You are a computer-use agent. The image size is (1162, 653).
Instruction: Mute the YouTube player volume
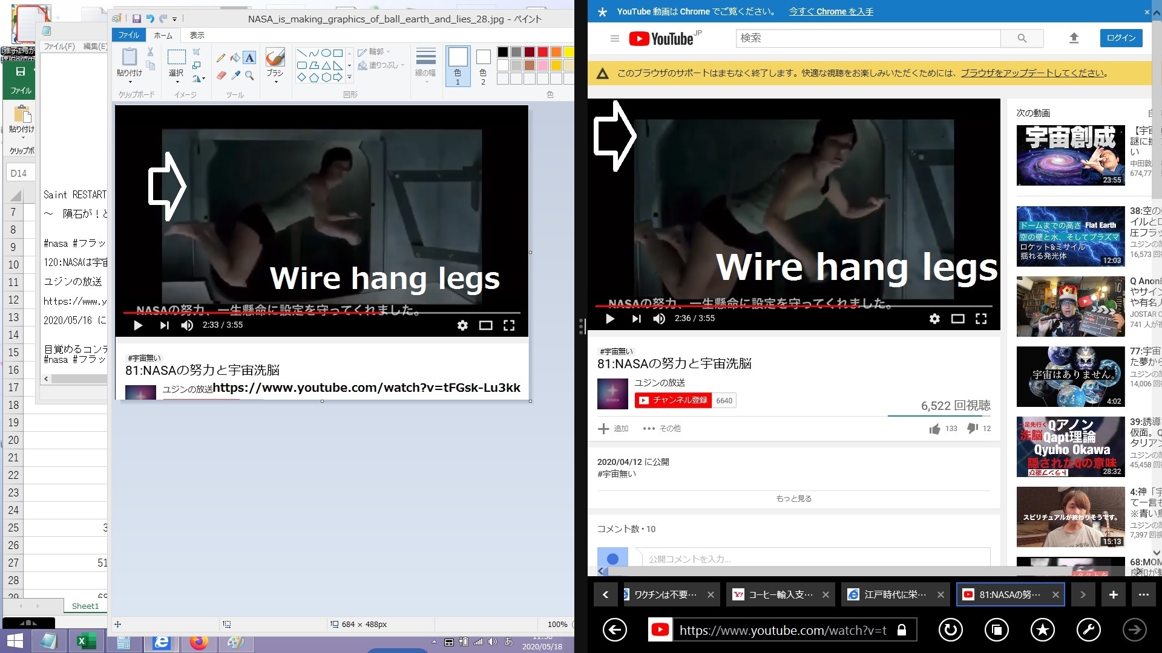(x=659, y=319)
